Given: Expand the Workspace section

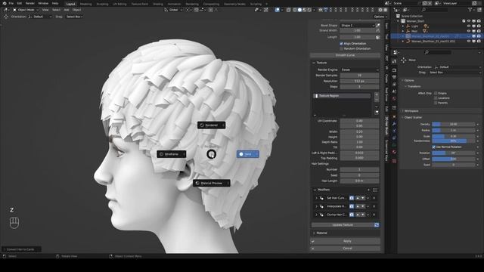Looking at the screenshot, I should coord(402,111).
